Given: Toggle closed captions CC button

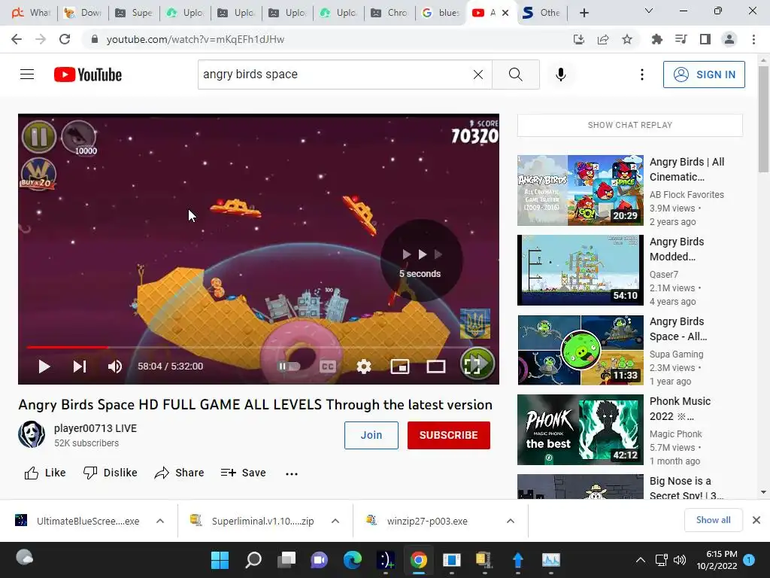Looking at the screenshot, I should click(328, 367).
